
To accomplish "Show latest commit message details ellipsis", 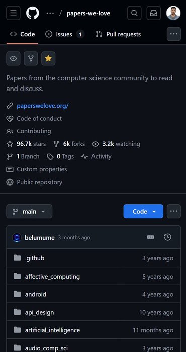I will click(150, 237).
